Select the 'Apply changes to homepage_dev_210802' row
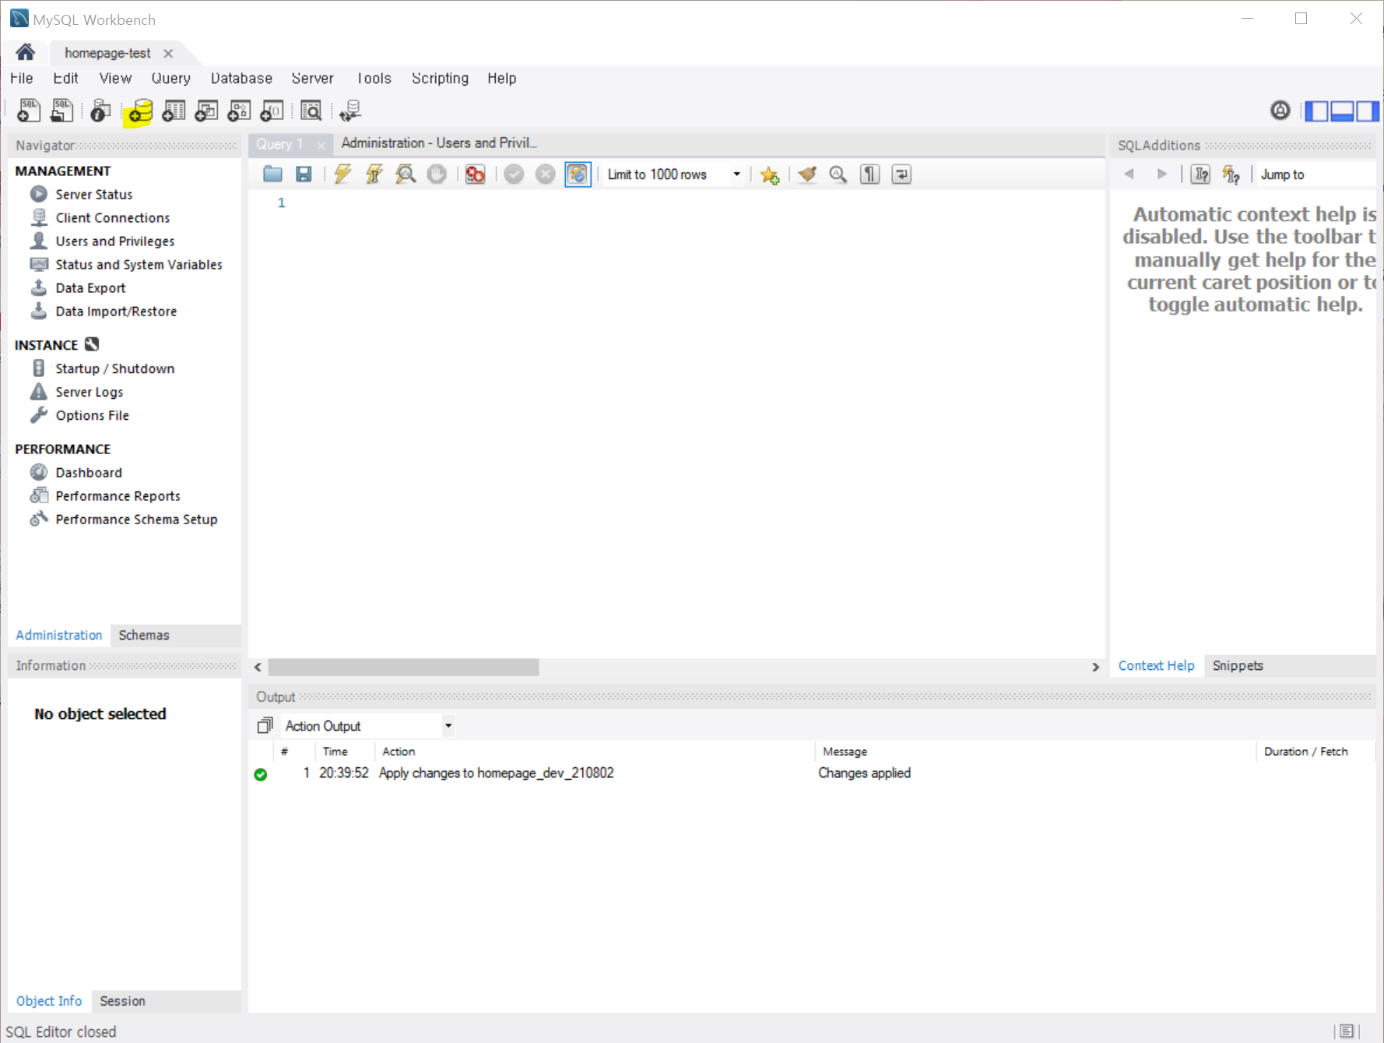 click(813, 773)
